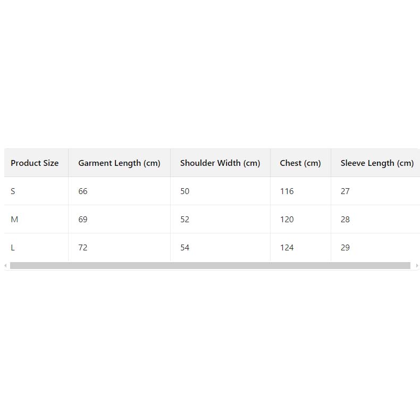Click chest value 120

287,220
